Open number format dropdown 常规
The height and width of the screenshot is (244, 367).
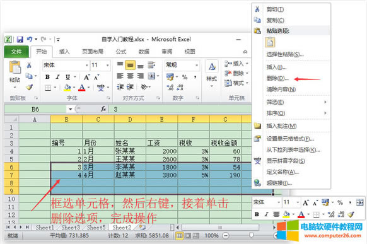click(x=197, y=65)
